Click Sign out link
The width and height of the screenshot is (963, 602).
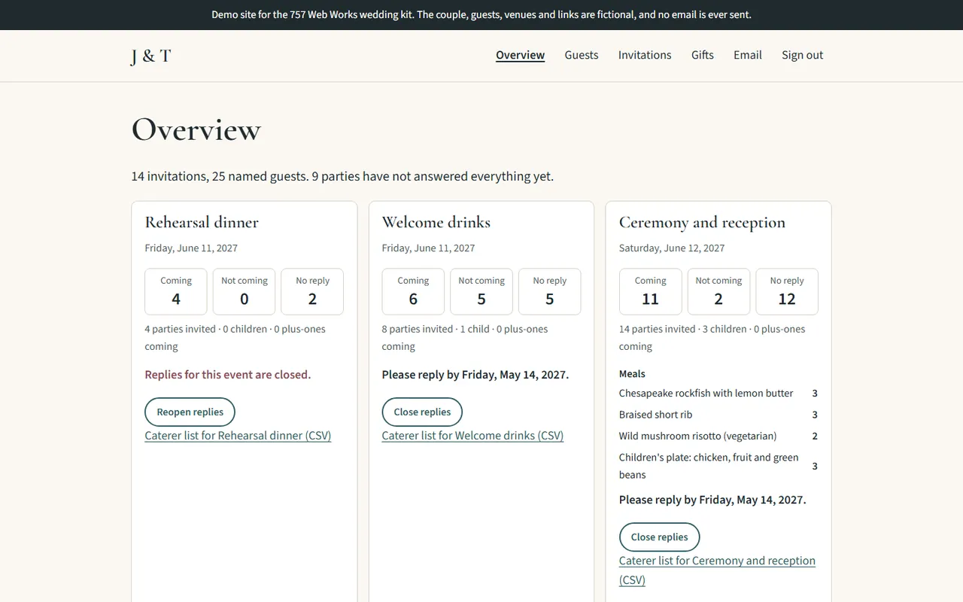click(x=802, y=55)
